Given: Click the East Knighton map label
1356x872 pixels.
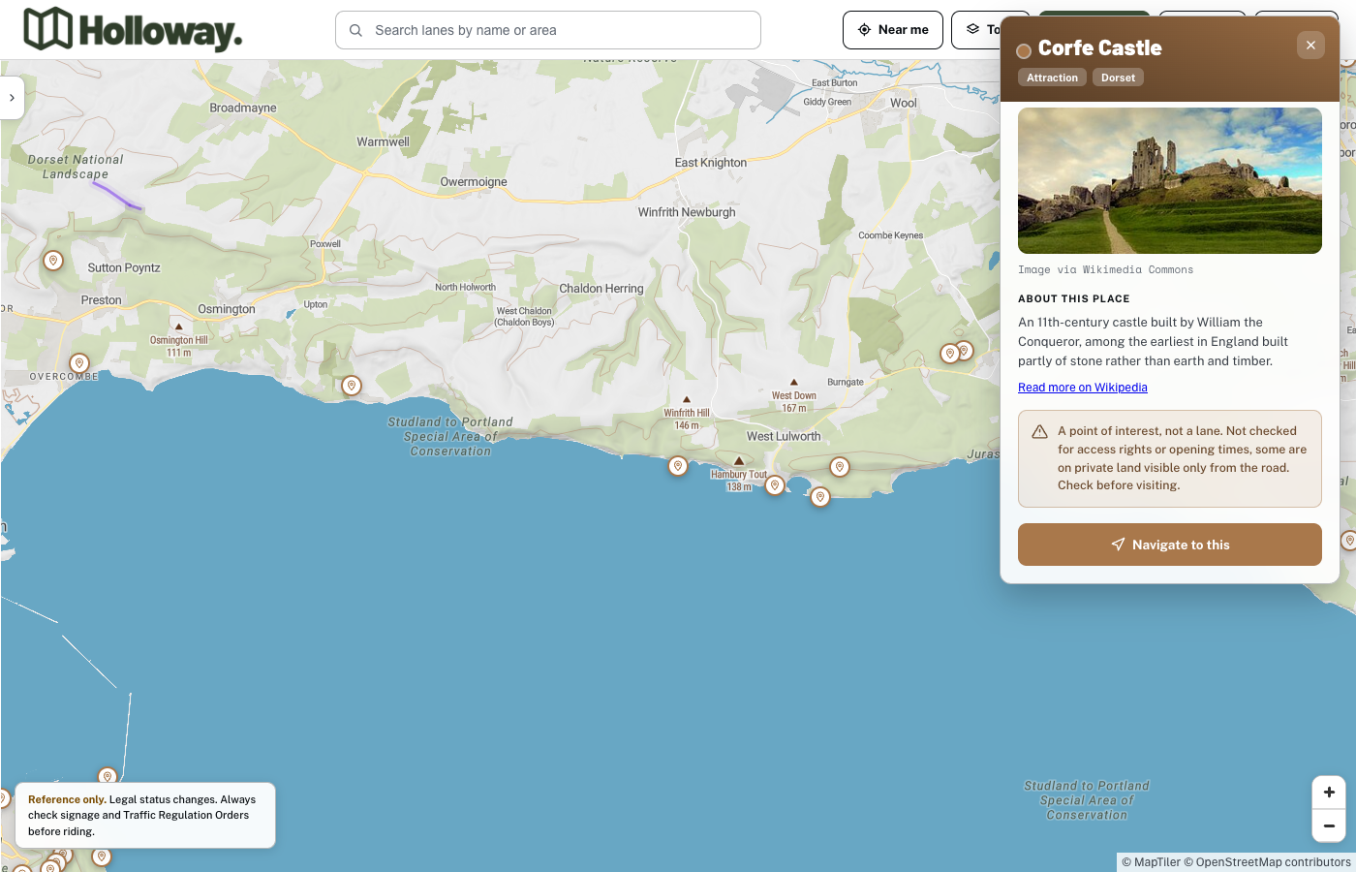Looking at the screenshot, I should [711, 163].
